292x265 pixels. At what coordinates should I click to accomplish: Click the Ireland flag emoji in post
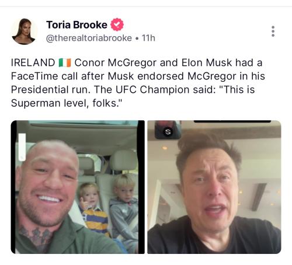pos(65,62)
